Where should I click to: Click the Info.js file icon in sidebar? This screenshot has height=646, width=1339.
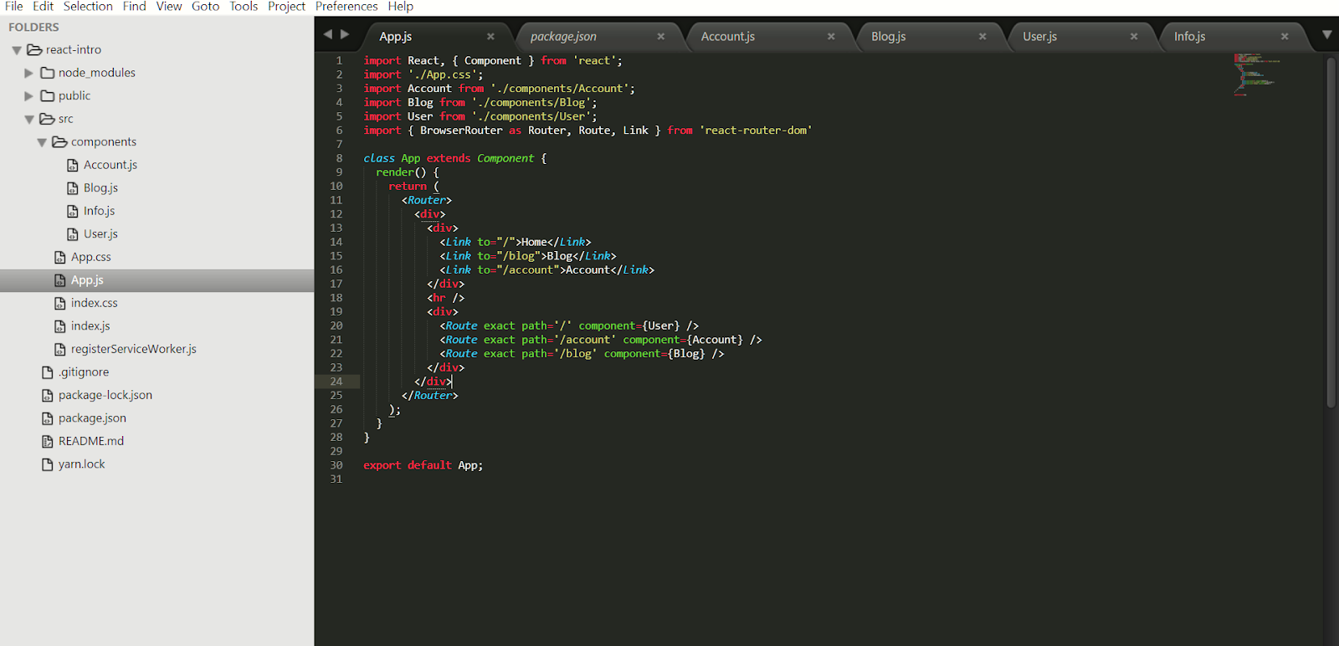[73, 211]
